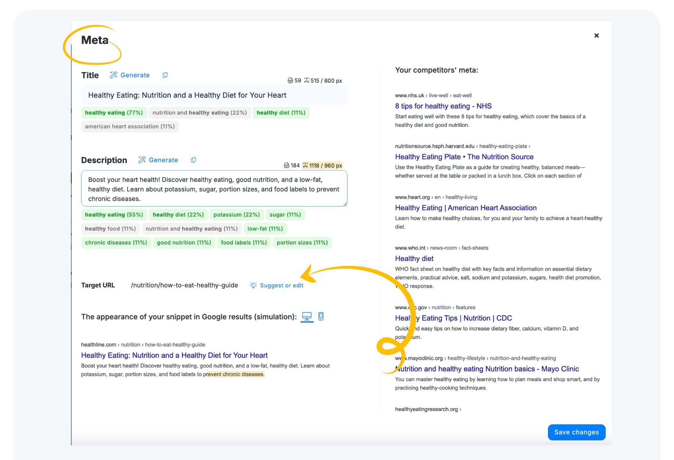Click title keyword tag healthy diet (11%)

point(281,113)
